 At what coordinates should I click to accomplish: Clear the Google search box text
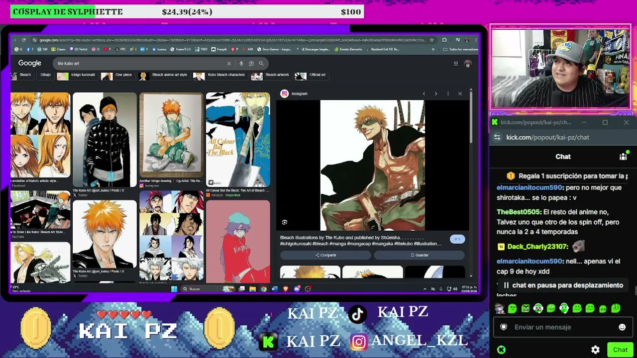click(229, 64)
